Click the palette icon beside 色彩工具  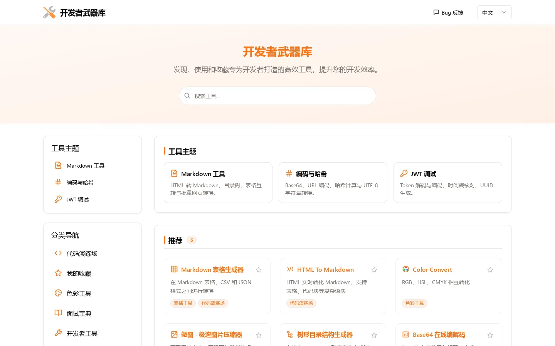pos(58,293)
